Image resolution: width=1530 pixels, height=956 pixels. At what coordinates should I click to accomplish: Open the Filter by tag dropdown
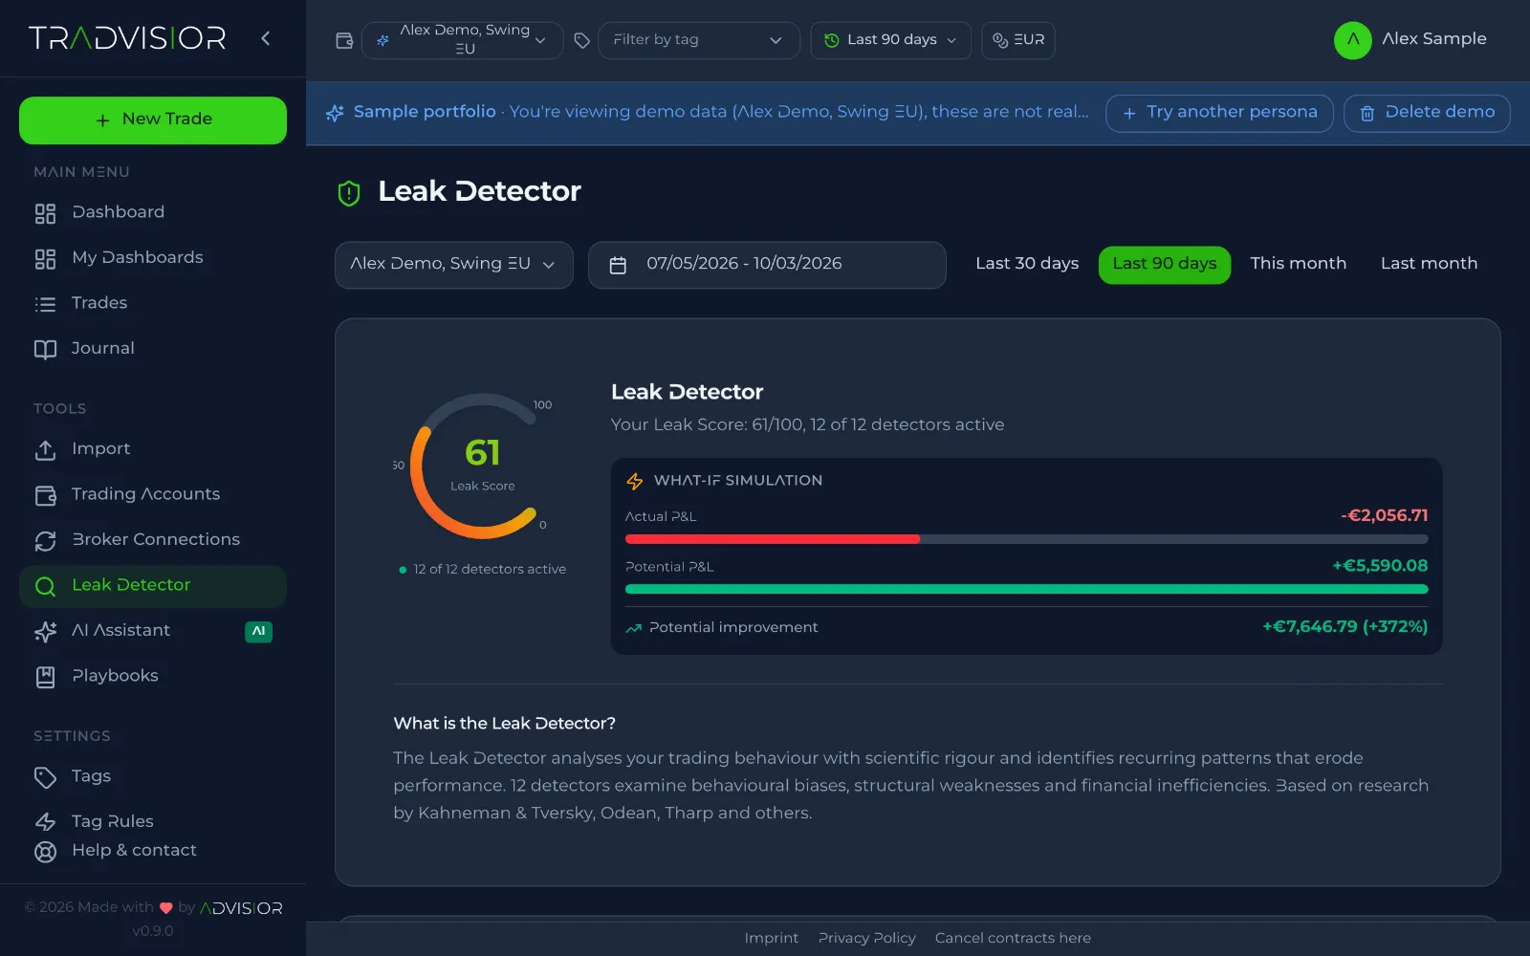(x=699, y=40)
